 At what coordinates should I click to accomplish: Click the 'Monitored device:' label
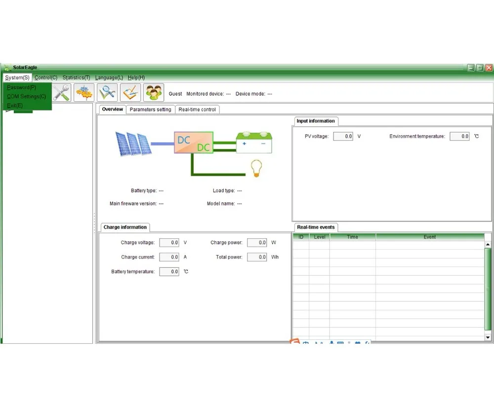coord(205,94)
